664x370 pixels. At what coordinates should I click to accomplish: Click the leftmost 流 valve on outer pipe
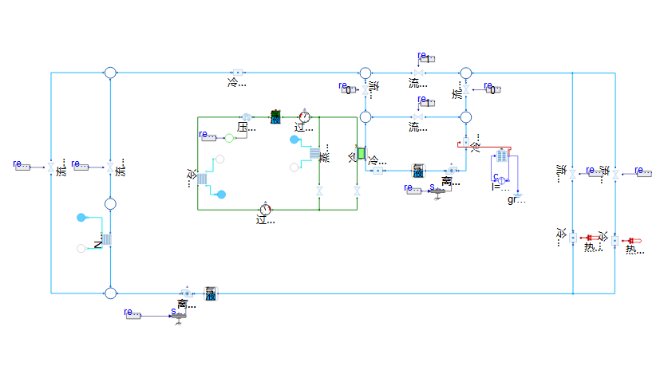(x=51, y=167)
